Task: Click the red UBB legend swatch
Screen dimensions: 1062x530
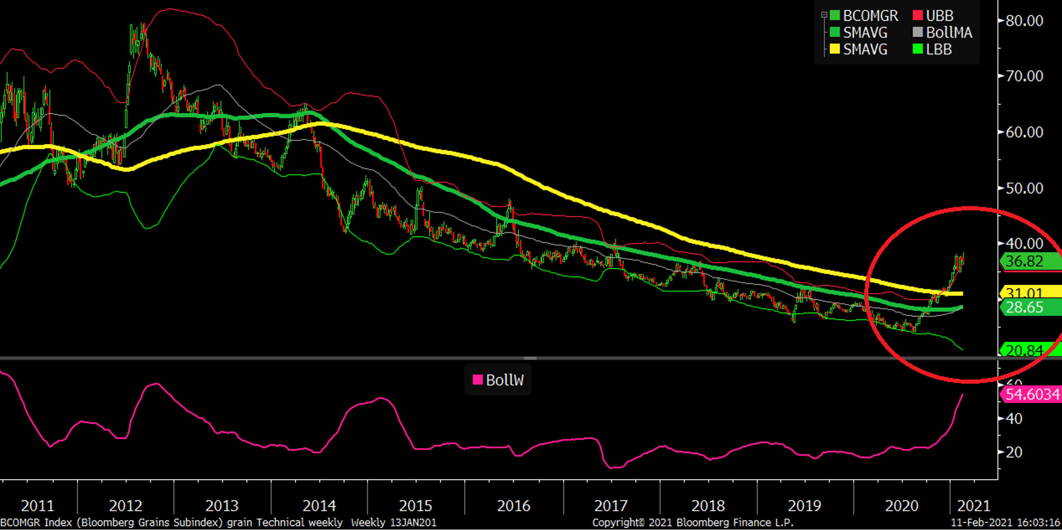Action: [918, 16]
